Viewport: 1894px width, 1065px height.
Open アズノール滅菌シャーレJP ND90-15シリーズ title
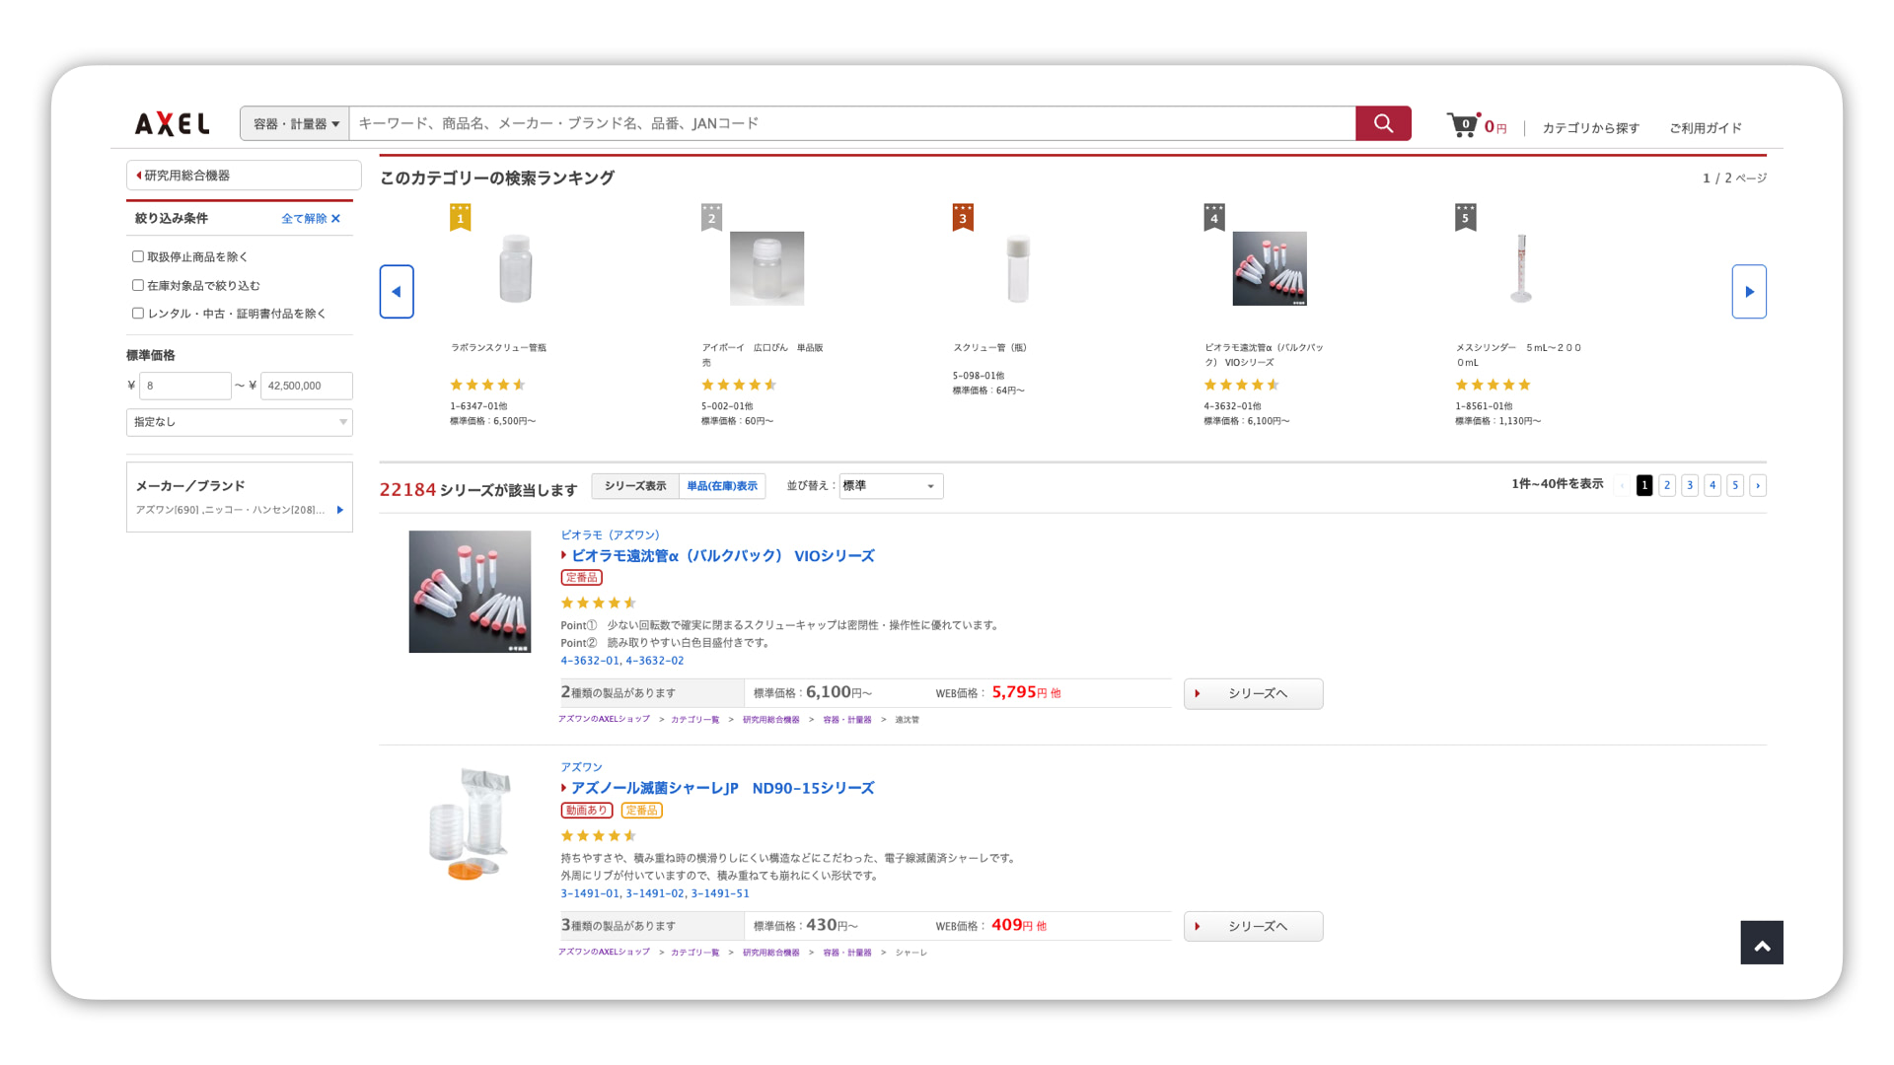(x=722, y=789)
